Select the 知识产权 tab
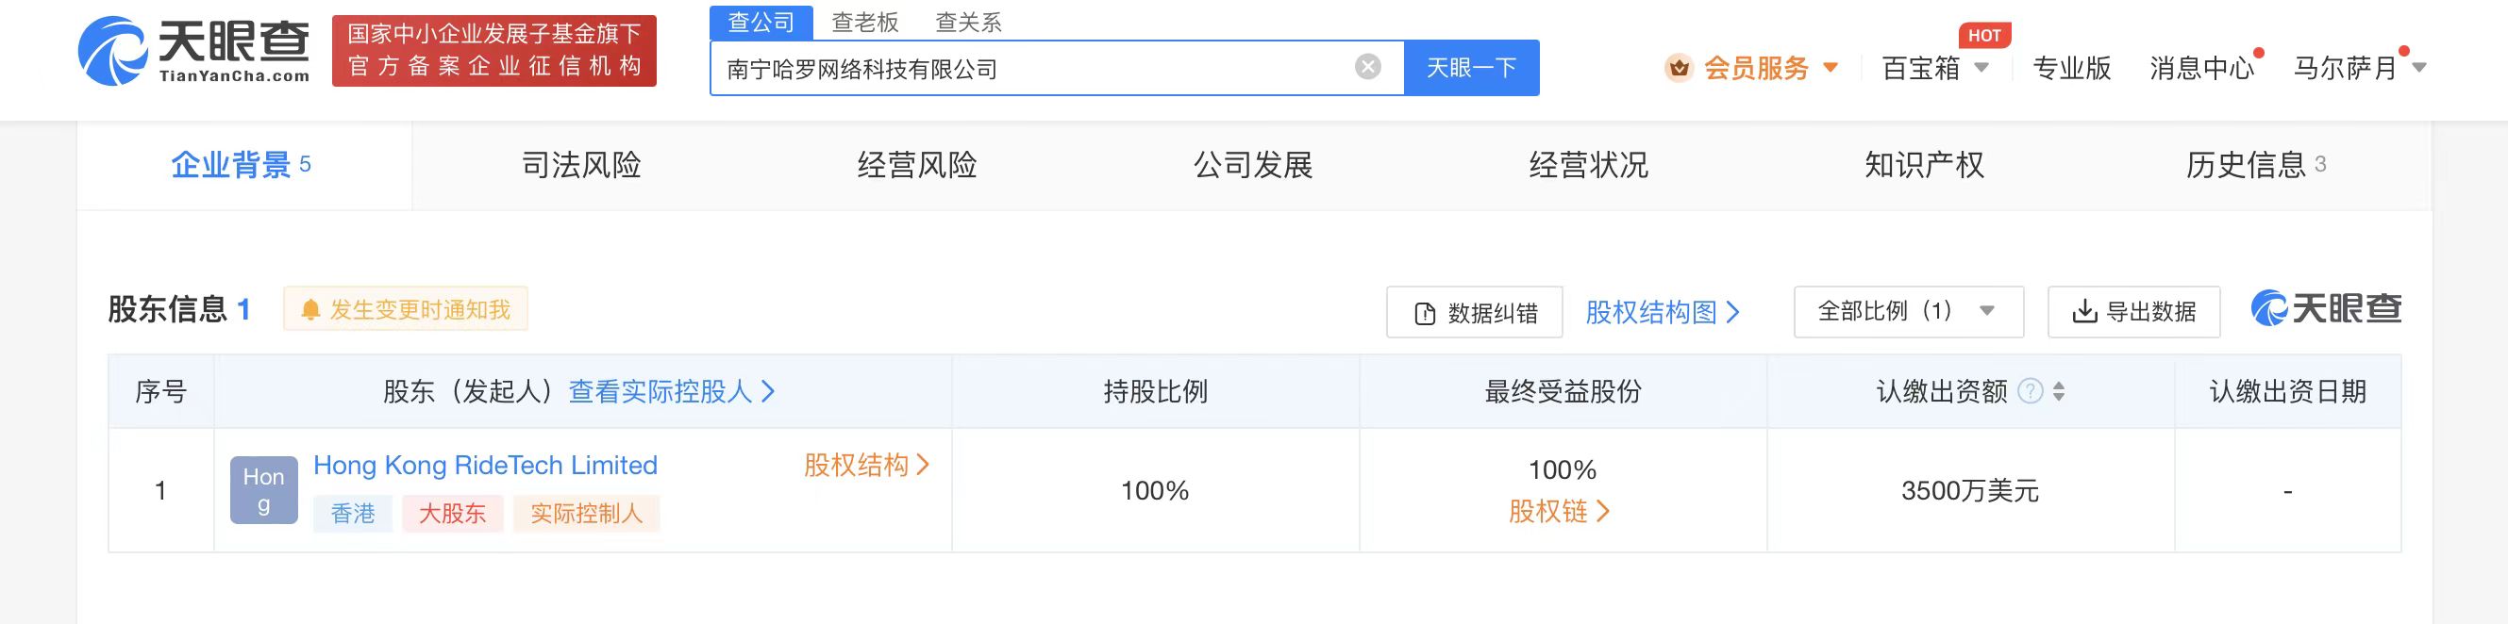Viewport: 2508px width, 624px height. (x=1924, y=165)
